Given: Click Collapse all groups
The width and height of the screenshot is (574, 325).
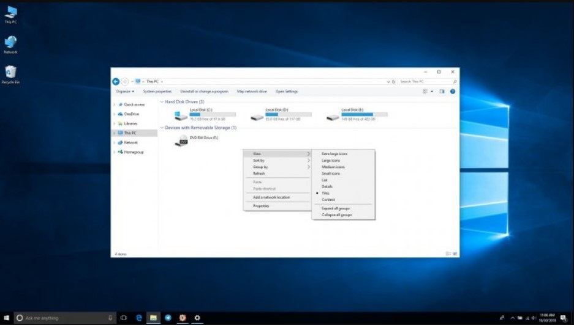Looking at the screenshot, I should (336, 214).
